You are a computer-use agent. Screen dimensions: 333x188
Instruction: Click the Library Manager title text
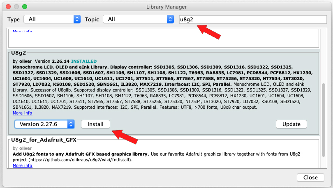tap(166, 7)
